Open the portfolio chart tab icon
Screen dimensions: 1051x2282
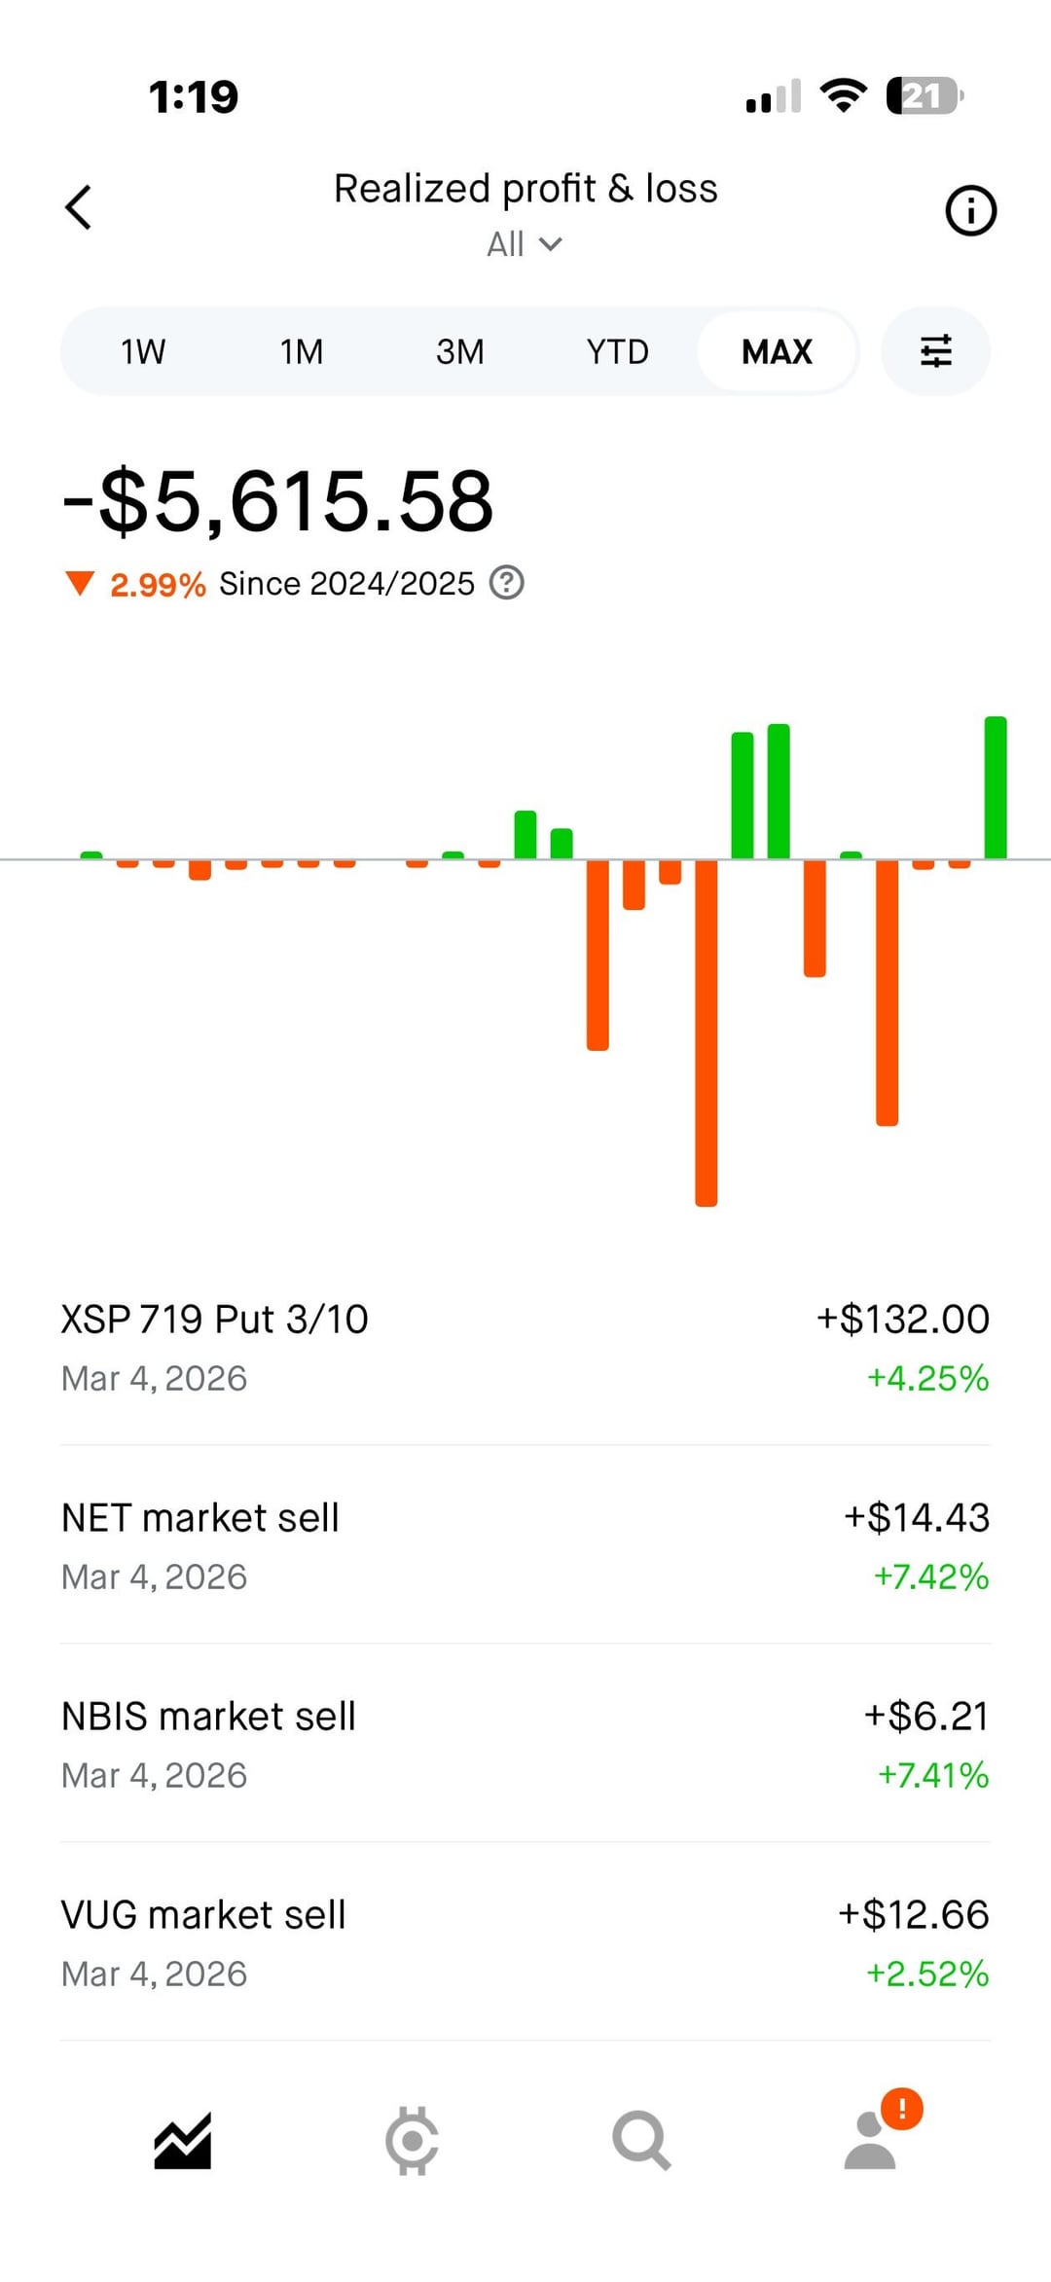point(183,2141)
